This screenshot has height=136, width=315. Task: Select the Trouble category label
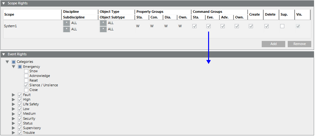29,133
